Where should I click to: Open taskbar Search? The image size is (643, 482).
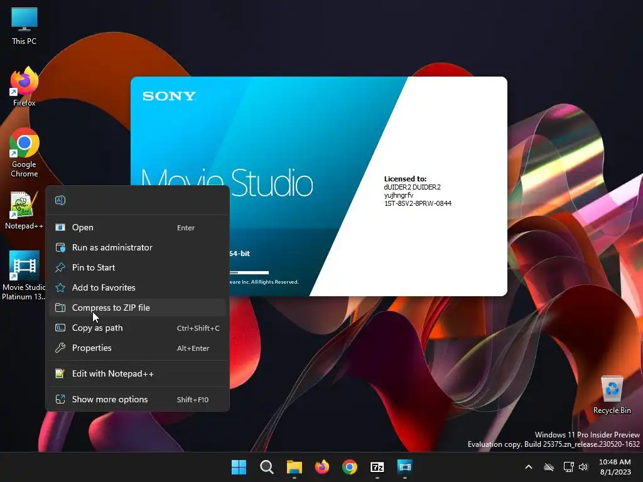[266, 467]
